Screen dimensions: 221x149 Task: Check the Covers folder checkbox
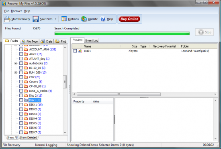click(21, 81)
